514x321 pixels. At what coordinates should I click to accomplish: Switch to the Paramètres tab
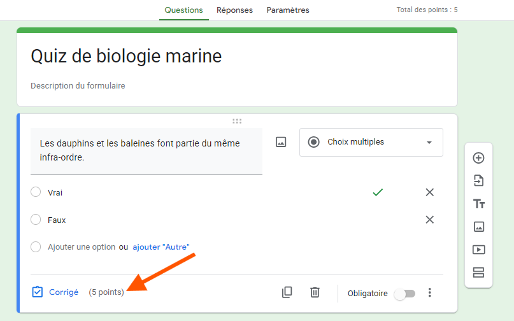(288, 10)
